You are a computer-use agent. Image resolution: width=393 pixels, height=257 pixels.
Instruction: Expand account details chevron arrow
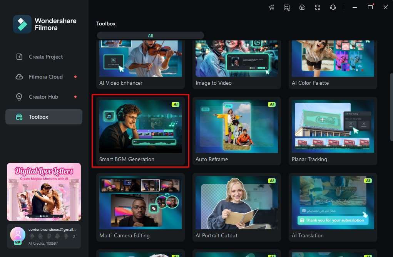74,236
